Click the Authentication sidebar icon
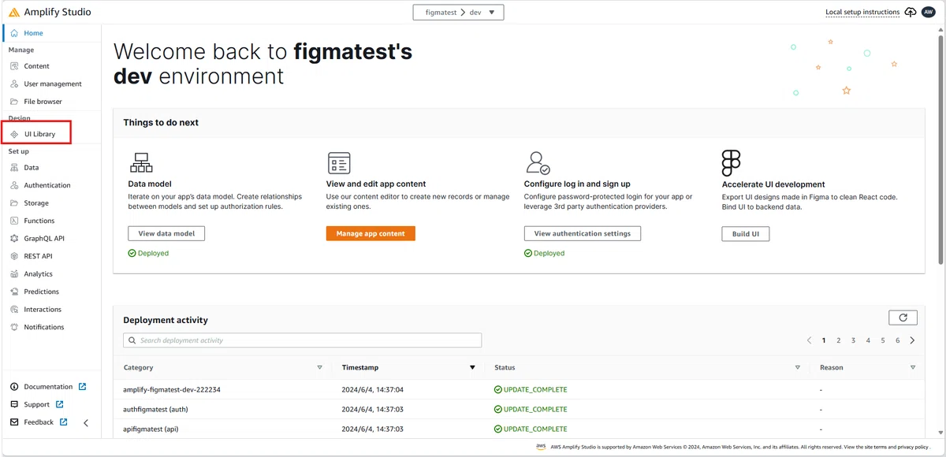Viewport: 946px width, 457px height. tap(14, 186)
